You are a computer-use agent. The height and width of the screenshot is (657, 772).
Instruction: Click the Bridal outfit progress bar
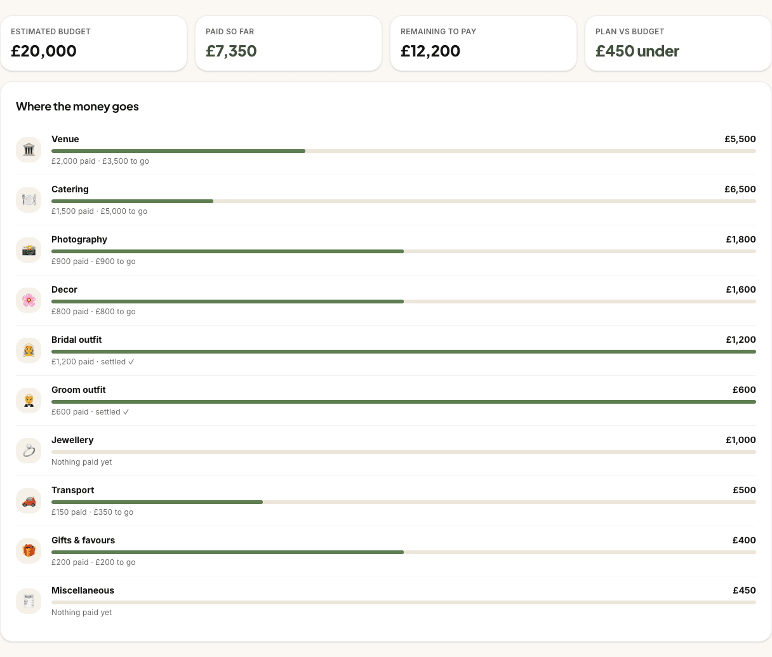coord(404,352)
